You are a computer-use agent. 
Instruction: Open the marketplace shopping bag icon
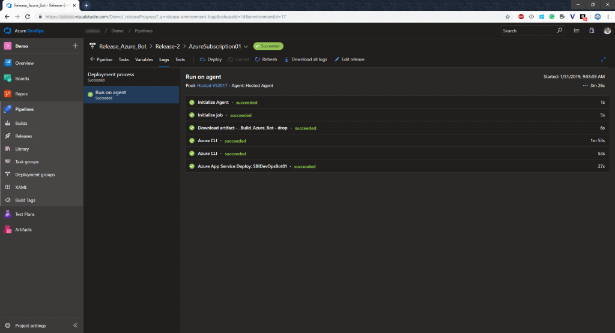pos(592,31)
